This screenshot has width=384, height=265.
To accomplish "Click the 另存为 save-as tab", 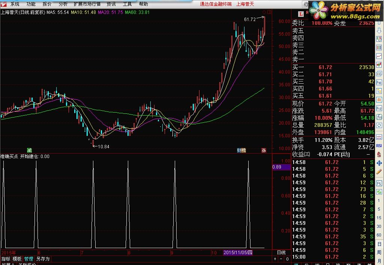I will pos(43,259).
